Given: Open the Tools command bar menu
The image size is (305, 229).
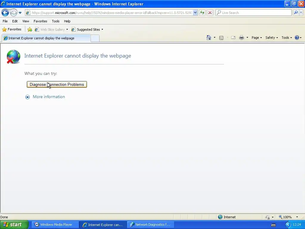Looking at the screenshot, I should coord(287,38).
